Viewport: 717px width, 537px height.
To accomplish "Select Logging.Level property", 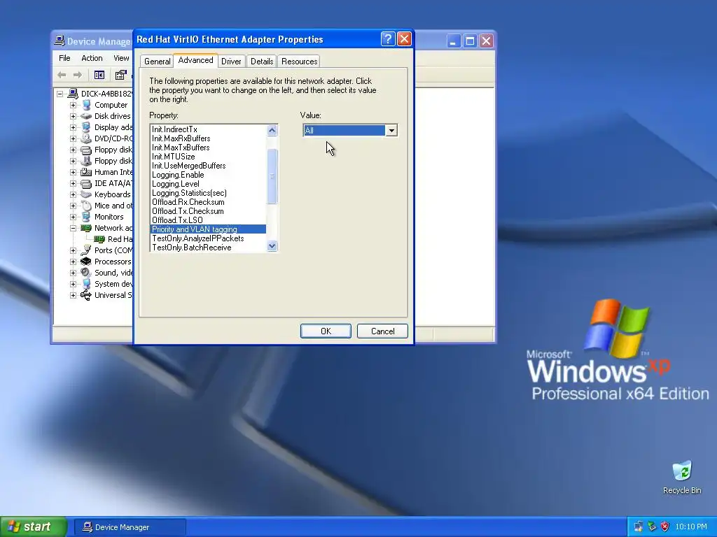I will 208,184.
